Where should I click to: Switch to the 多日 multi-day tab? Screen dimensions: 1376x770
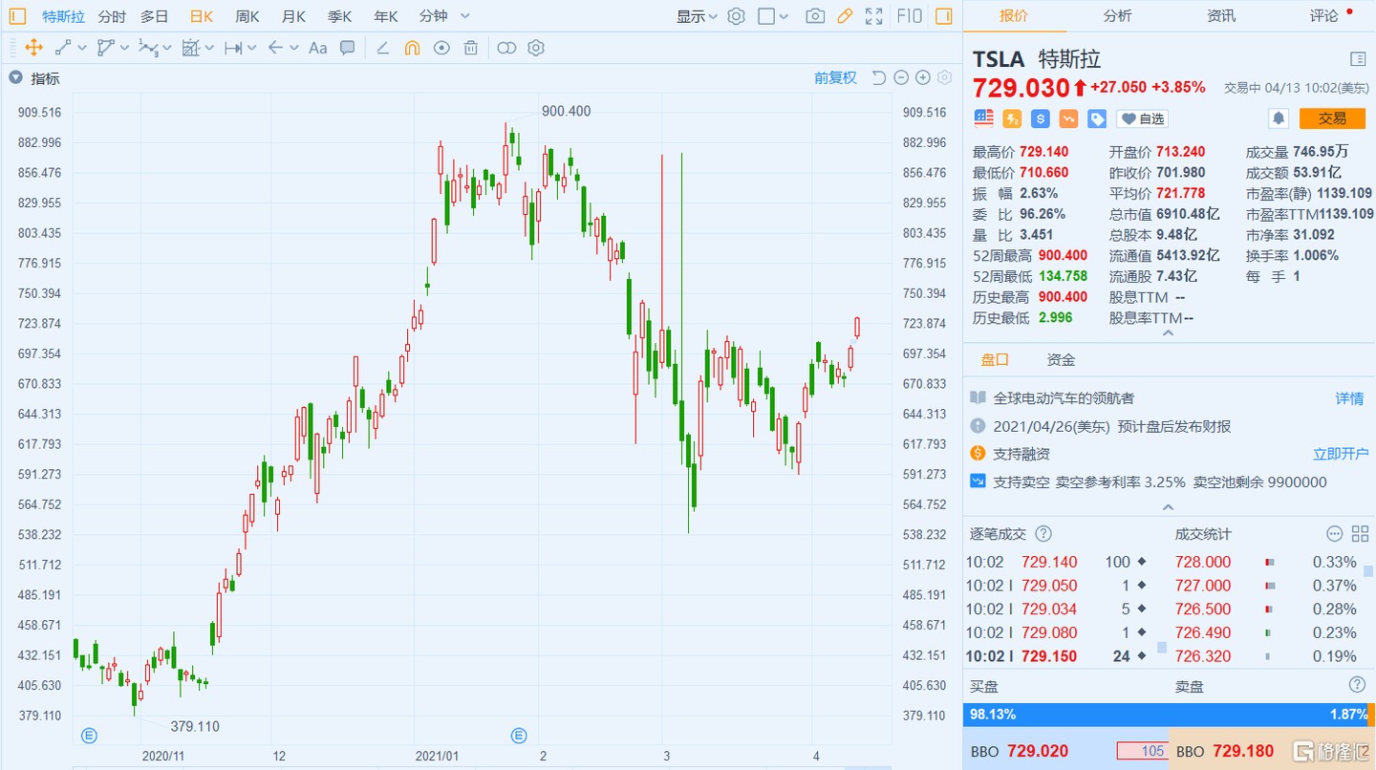[x=155, y=16]
